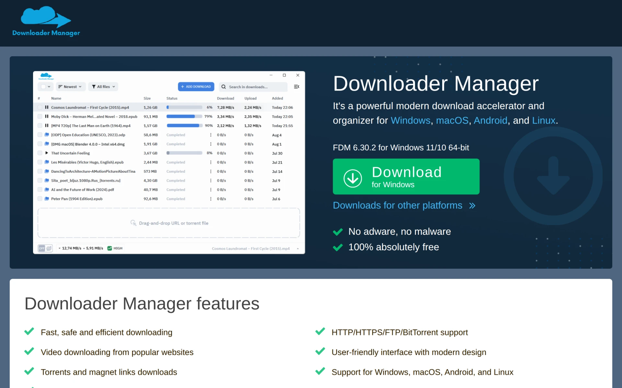
Task: Click the Downloader Manager cloud logo
Action: pos(46,21)
